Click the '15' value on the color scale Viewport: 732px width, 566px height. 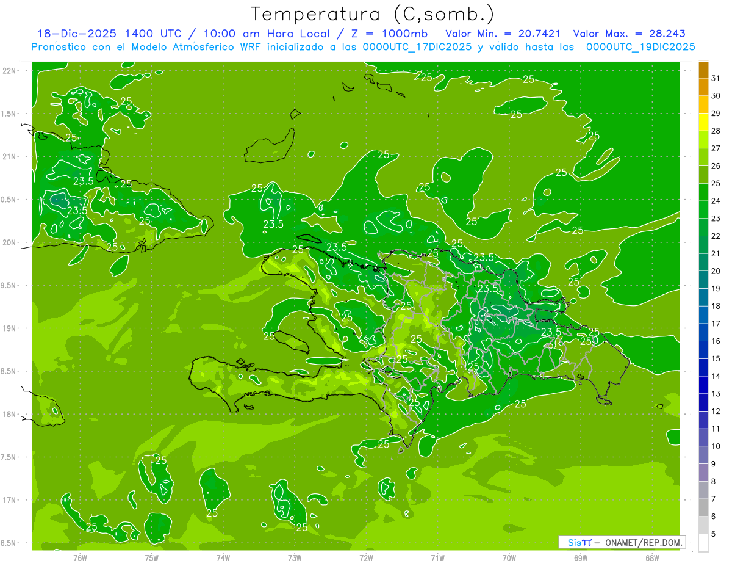[716, 358]
